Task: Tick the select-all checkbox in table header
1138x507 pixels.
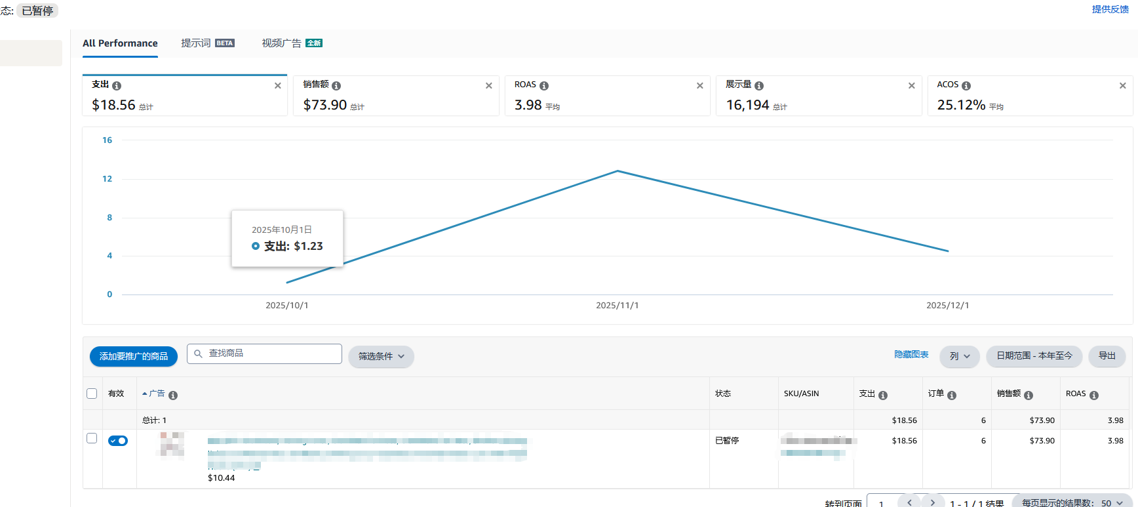Action: coord(92,394)
